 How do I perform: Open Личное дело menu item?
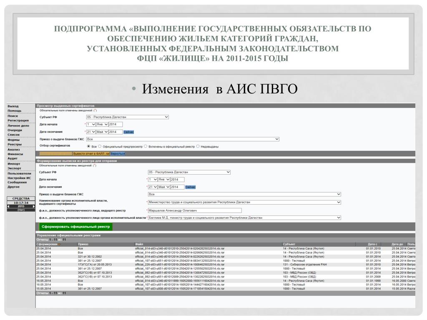(x=18, y=126)
